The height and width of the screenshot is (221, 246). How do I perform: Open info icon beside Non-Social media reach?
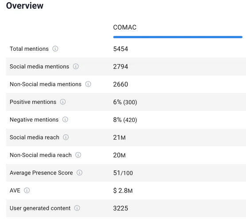(78, 155)
